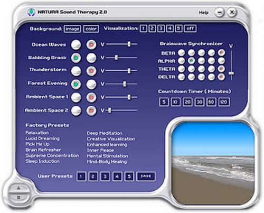
Task: Load the Pick Me Up preset
Action: tap(37, 144)
